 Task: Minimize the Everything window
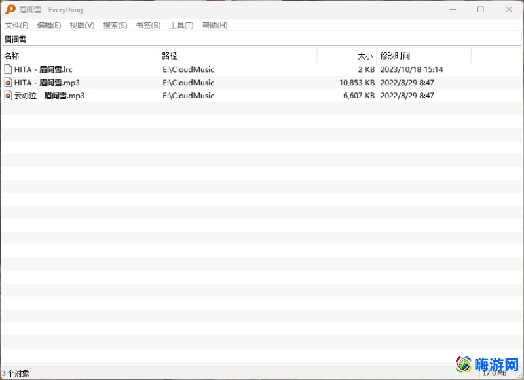pos(453,9)
